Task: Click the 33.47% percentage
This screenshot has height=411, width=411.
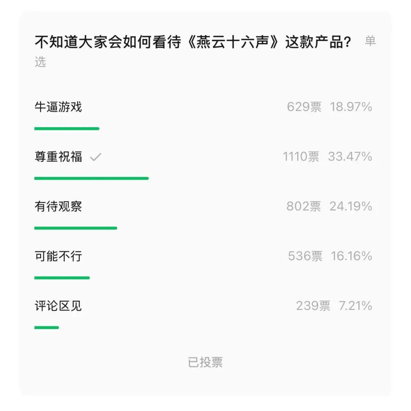Action: pyautogui.click(x=350, y=157)
